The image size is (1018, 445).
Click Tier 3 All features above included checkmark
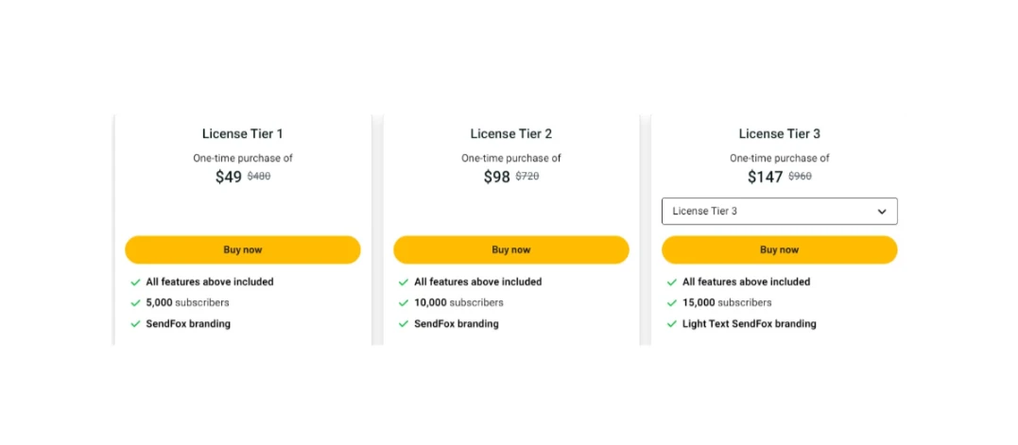[x=672, y=282]
